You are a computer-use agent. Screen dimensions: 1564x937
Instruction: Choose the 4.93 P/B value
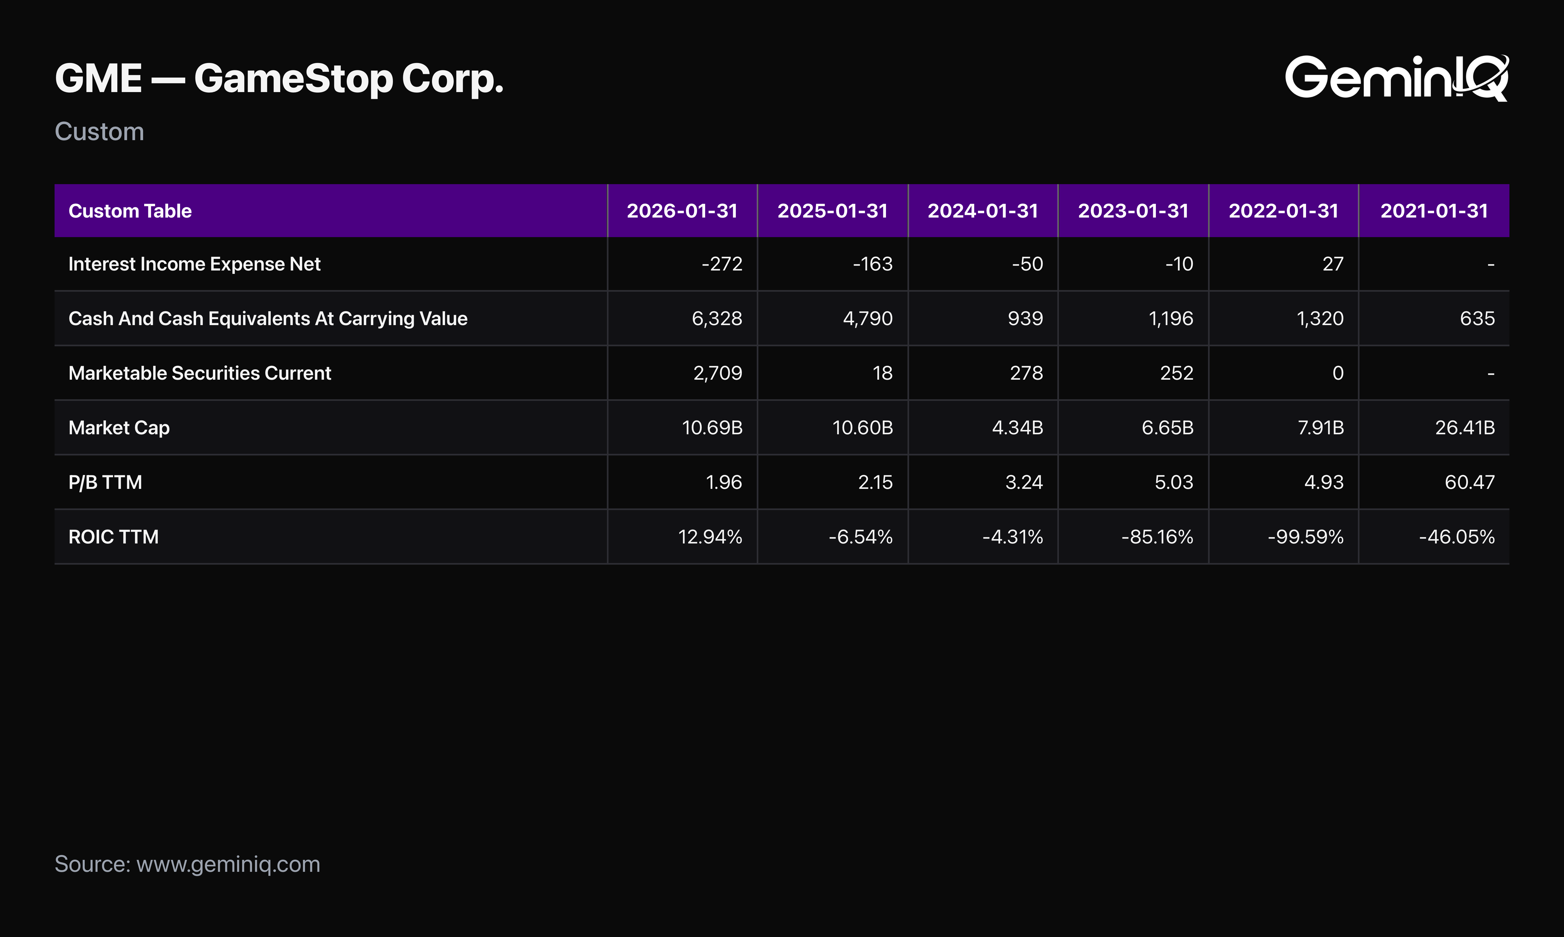click(x=1324, y=482)
